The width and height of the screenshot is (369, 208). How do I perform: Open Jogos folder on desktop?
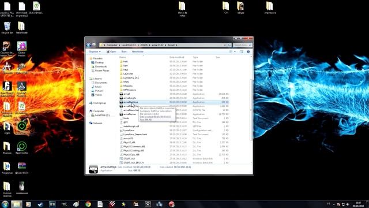pyautogui.click(x=7, y=128)
